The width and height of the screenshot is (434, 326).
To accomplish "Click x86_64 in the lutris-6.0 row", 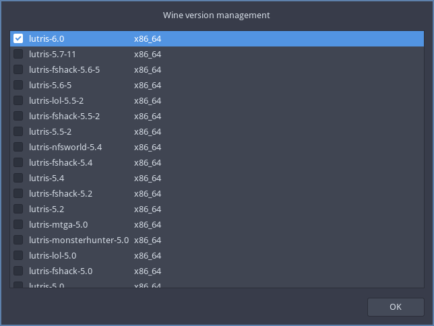I will pyautogui.click(x=148, y=39).
